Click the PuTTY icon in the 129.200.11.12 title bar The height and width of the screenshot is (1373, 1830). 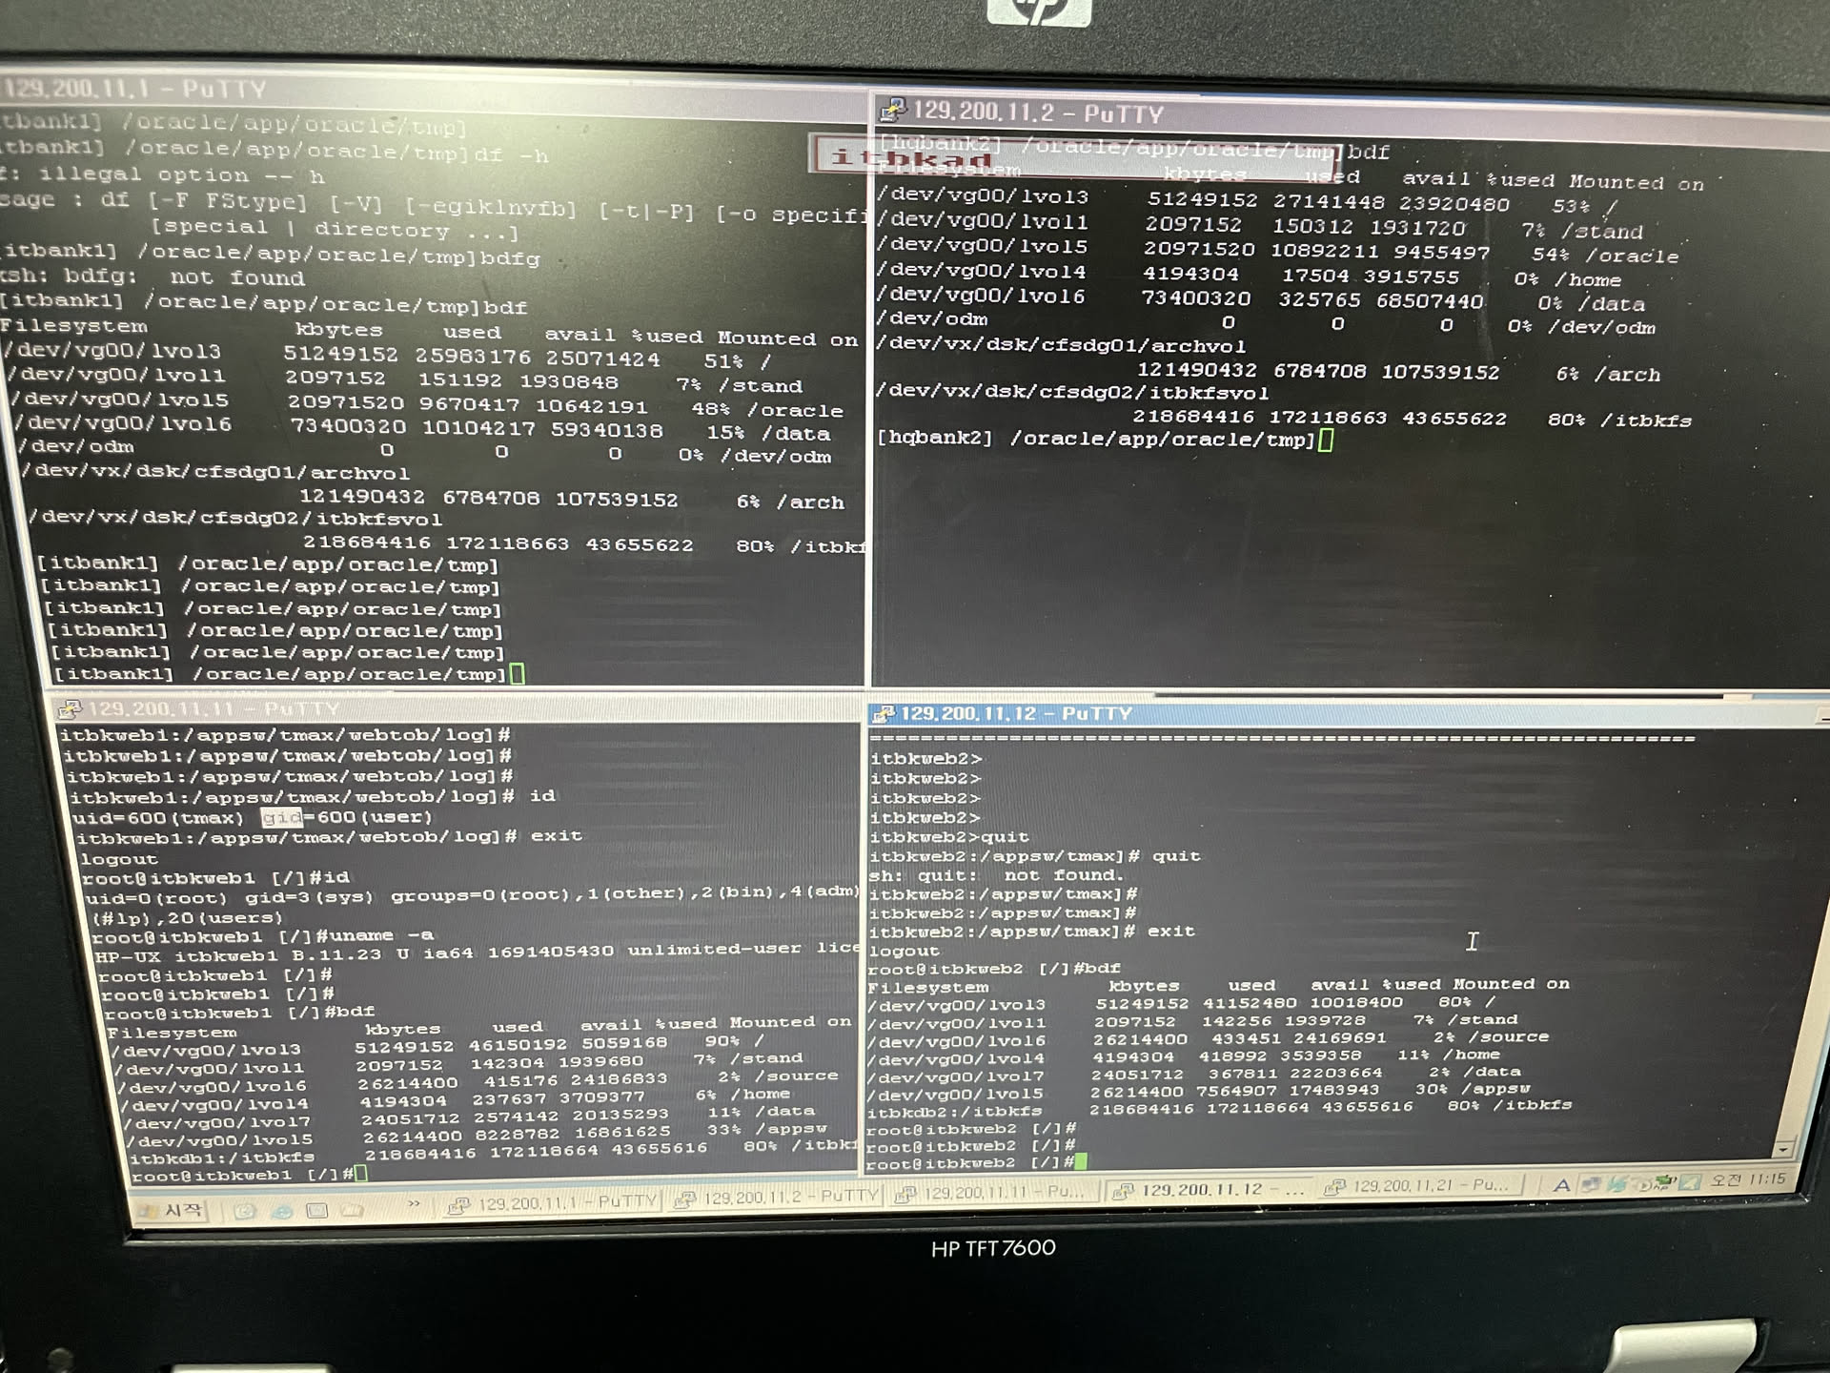click(883, 713)
